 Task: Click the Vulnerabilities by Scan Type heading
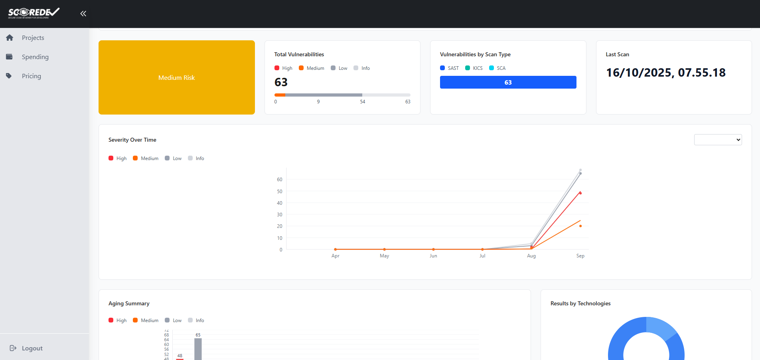point(475,55)
